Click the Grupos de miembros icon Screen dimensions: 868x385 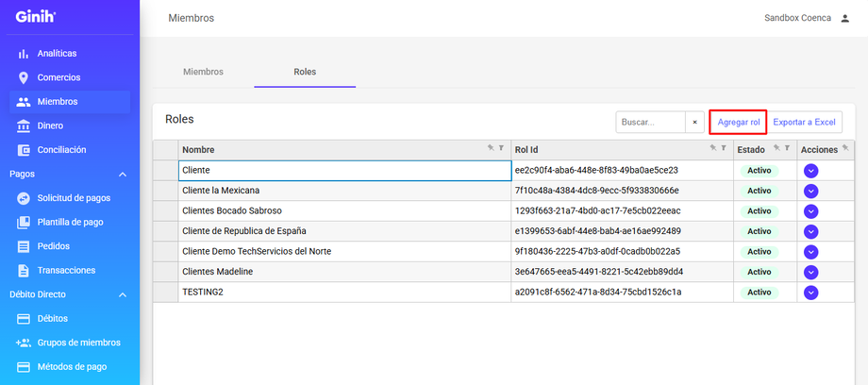coord(24,343)
